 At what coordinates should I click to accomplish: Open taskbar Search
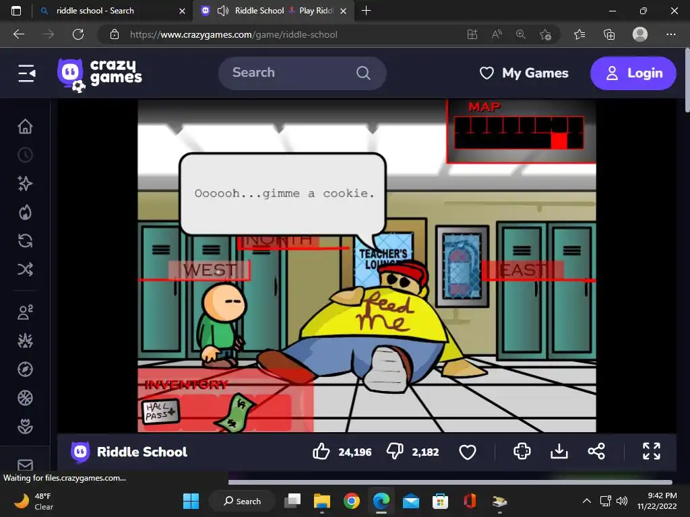(x=243, y=501)
